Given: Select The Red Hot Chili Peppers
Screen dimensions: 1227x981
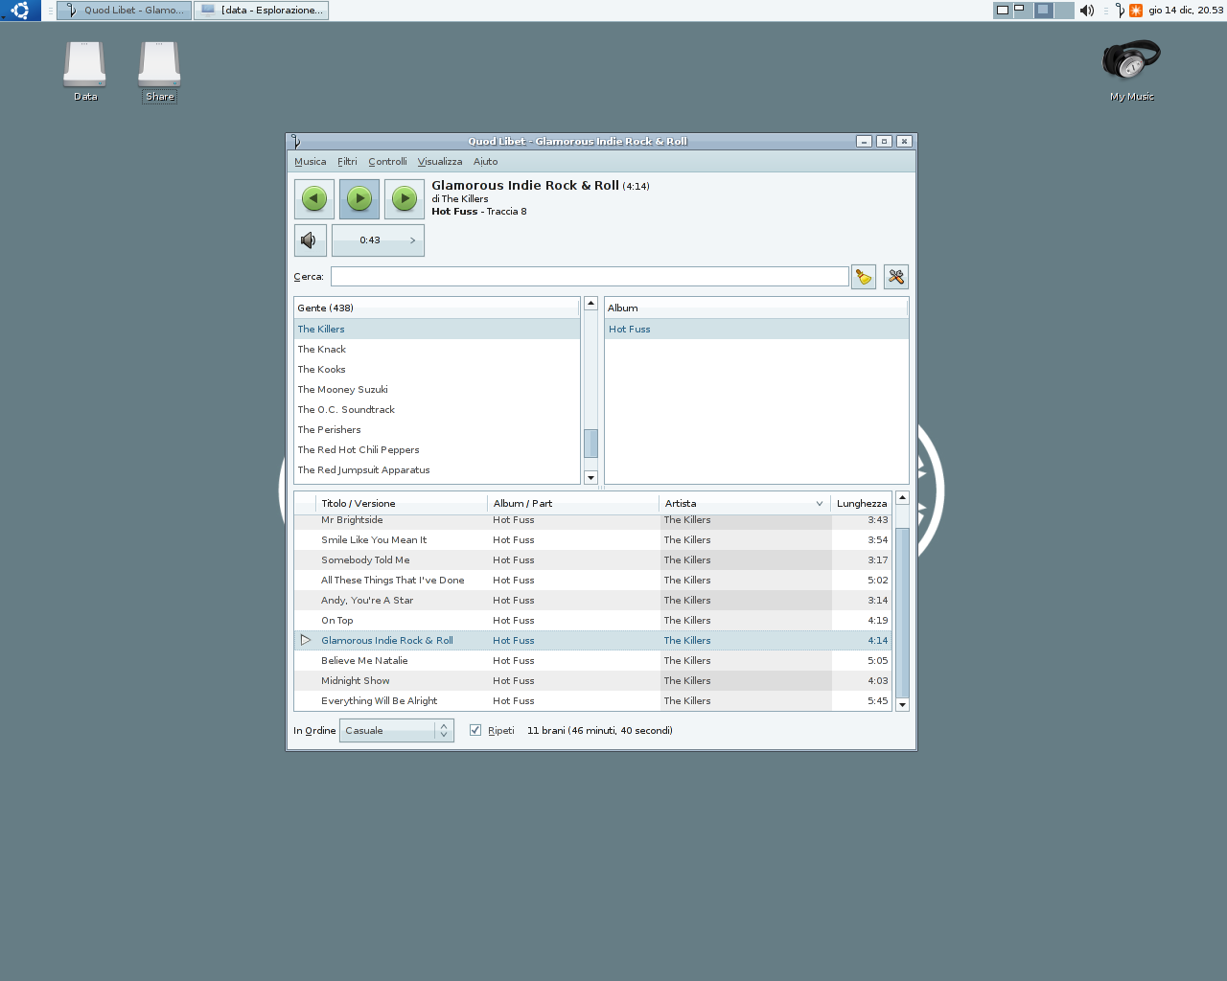Looking at the screenshot, I should (436, 449).
